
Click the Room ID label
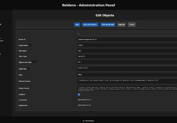pos(22,39)
